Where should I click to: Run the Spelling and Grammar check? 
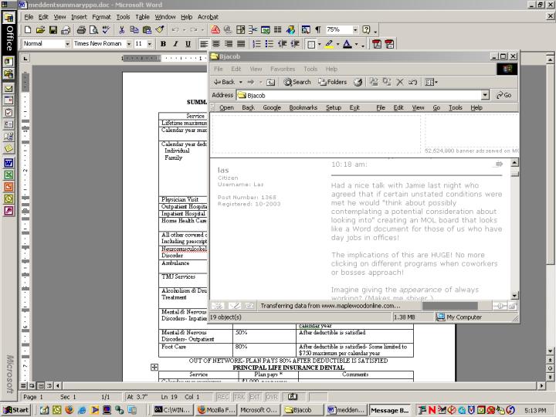point(106,30)
